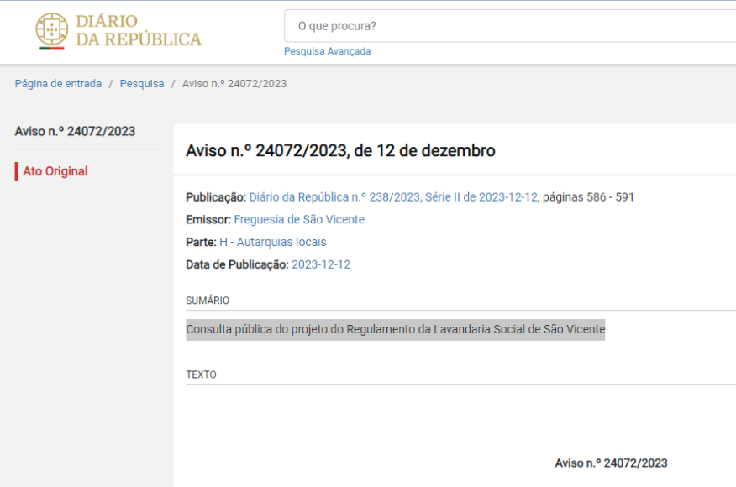Click the TEXTO section label
The image size is (736, 487).
click(201, 374)
